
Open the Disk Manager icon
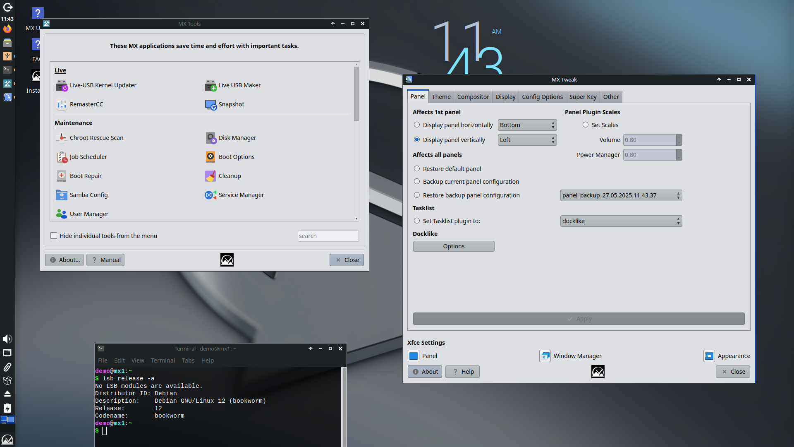(x=210, y=138)
